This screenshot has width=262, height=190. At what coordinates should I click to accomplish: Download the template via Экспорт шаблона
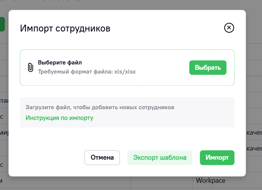[x=160, y=157]
